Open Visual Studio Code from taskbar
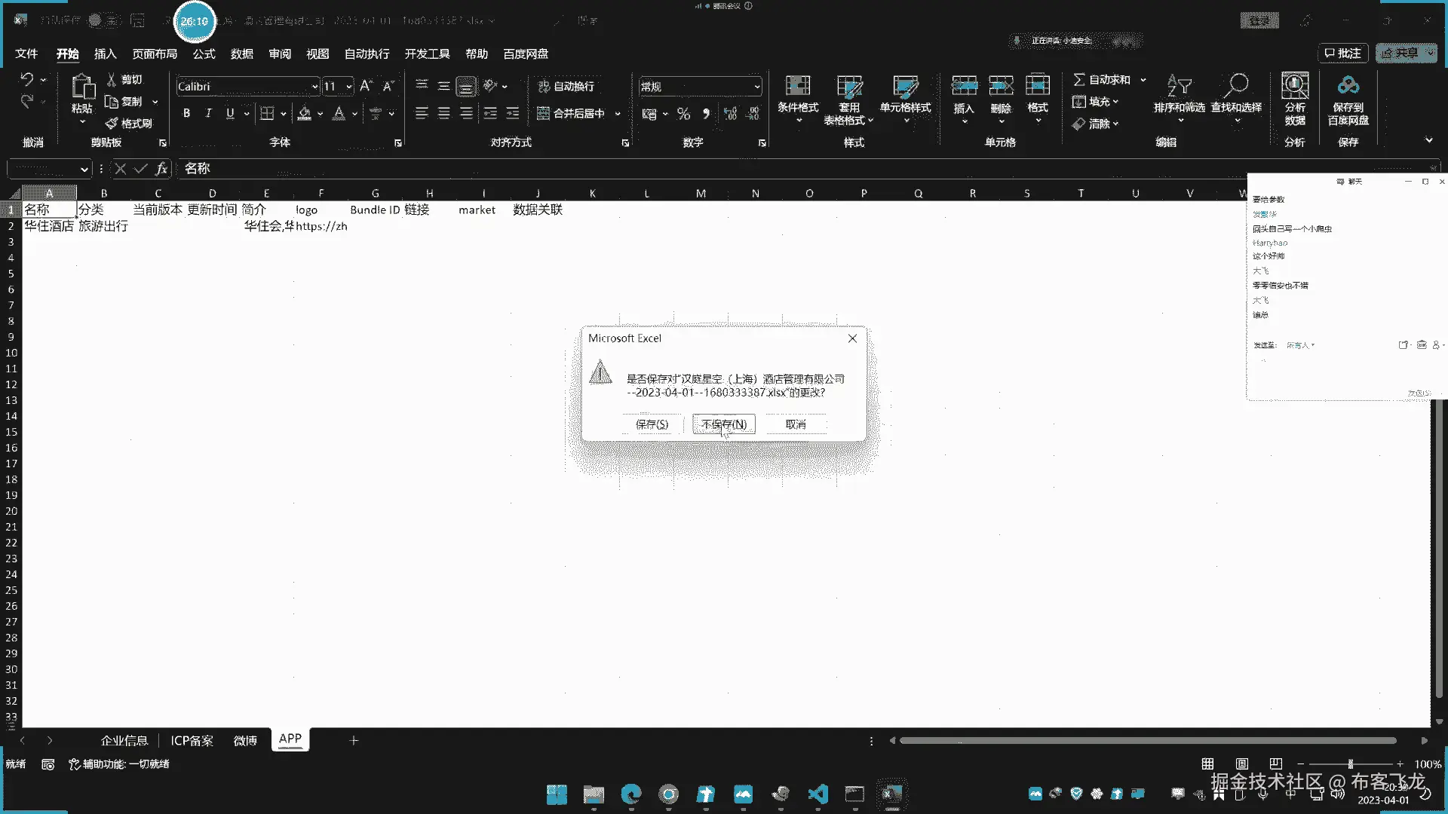Viewport: 1448px width, 814px height. click(818, 794)
